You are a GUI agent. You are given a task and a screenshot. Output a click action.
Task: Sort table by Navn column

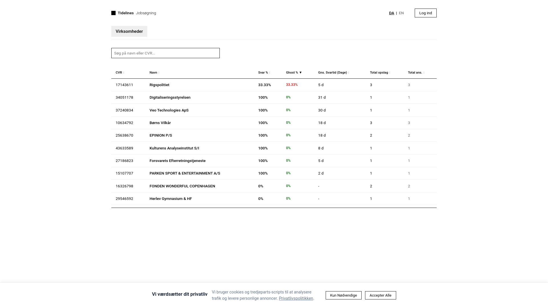coord(154,72)
